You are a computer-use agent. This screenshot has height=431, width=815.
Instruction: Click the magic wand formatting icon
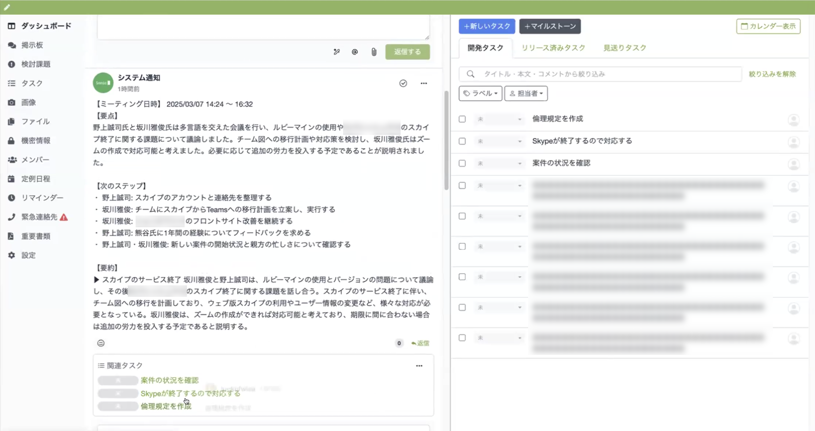[337, 52]
